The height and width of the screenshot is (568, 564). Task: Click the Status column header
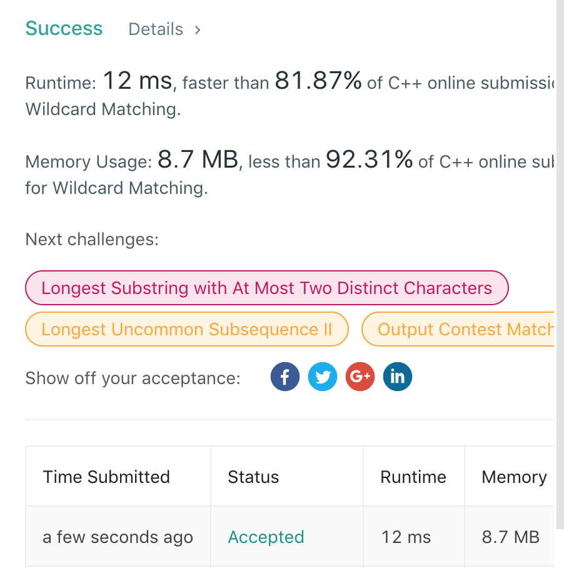[253, 477]
